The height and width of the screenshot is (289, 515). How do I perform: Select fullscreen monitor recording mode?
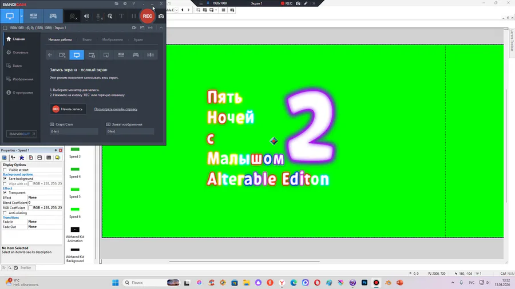(77, 55)
